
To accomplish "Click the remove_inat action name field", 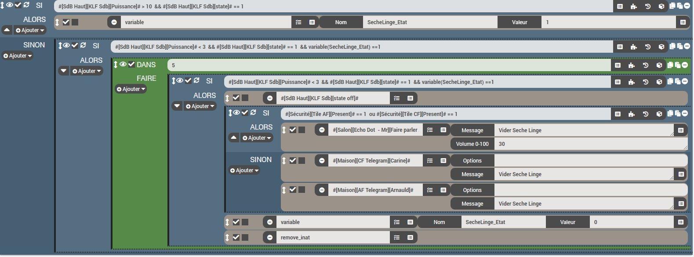I will [333, 237].
